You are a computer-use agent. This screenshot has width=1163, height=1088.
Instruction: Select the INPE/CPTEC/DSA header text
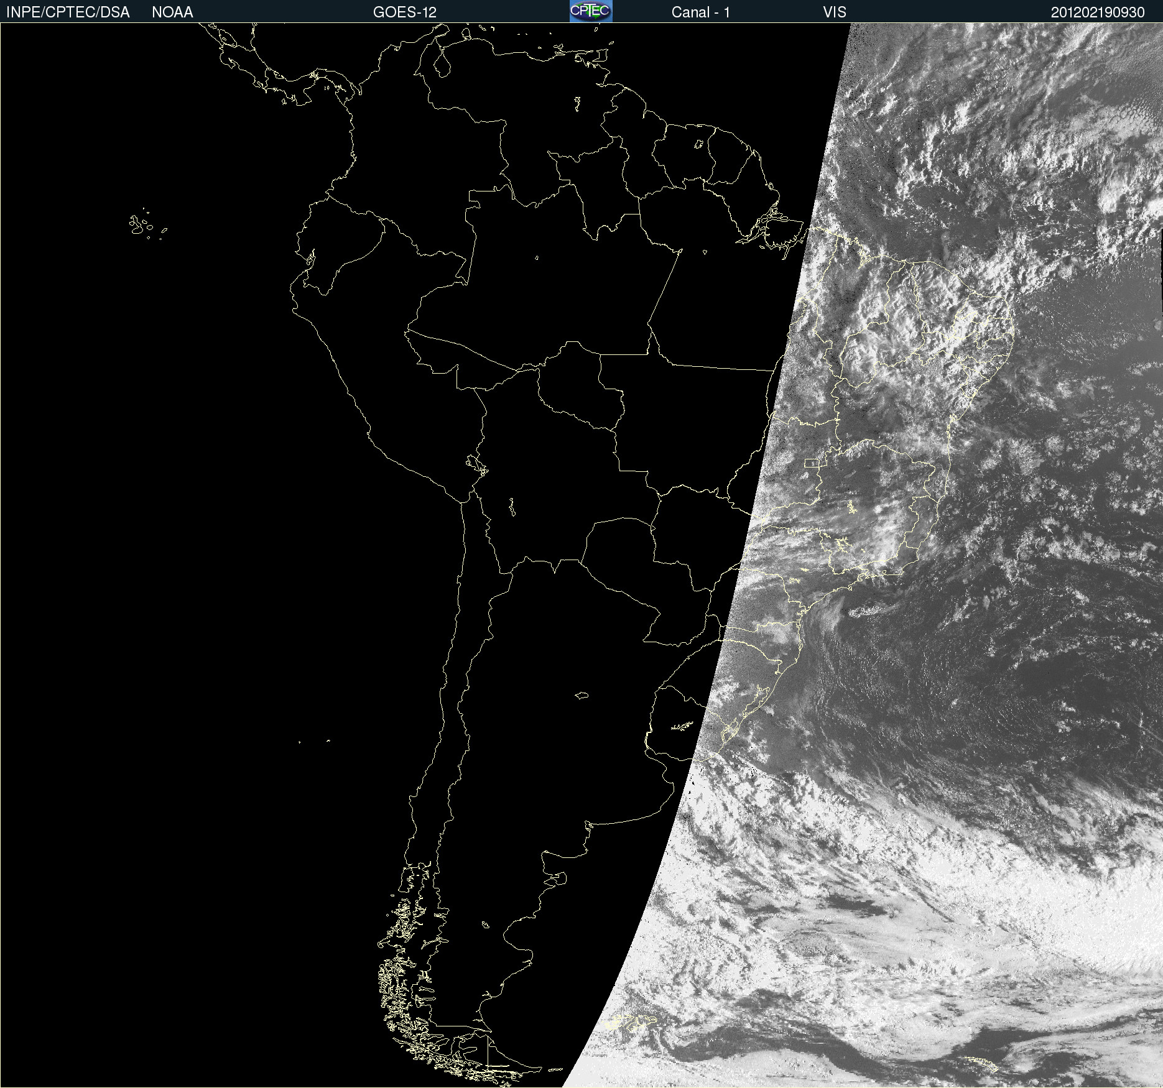68,12
